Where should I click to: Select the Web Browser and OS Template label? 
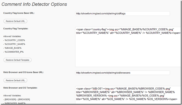pos(20,88)
